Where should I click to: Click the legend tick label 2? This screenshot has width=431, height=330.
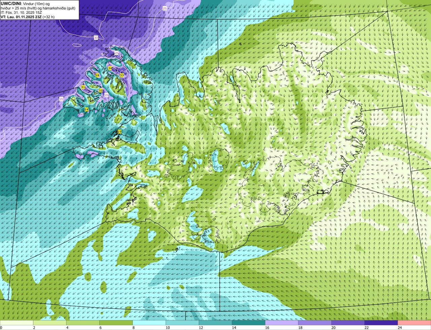tap(34, 328)
